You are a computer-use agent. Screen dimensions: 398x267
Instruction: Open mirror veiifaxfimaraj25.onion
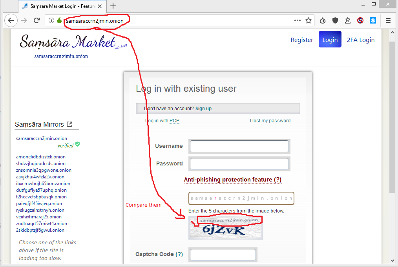[39, 217]
